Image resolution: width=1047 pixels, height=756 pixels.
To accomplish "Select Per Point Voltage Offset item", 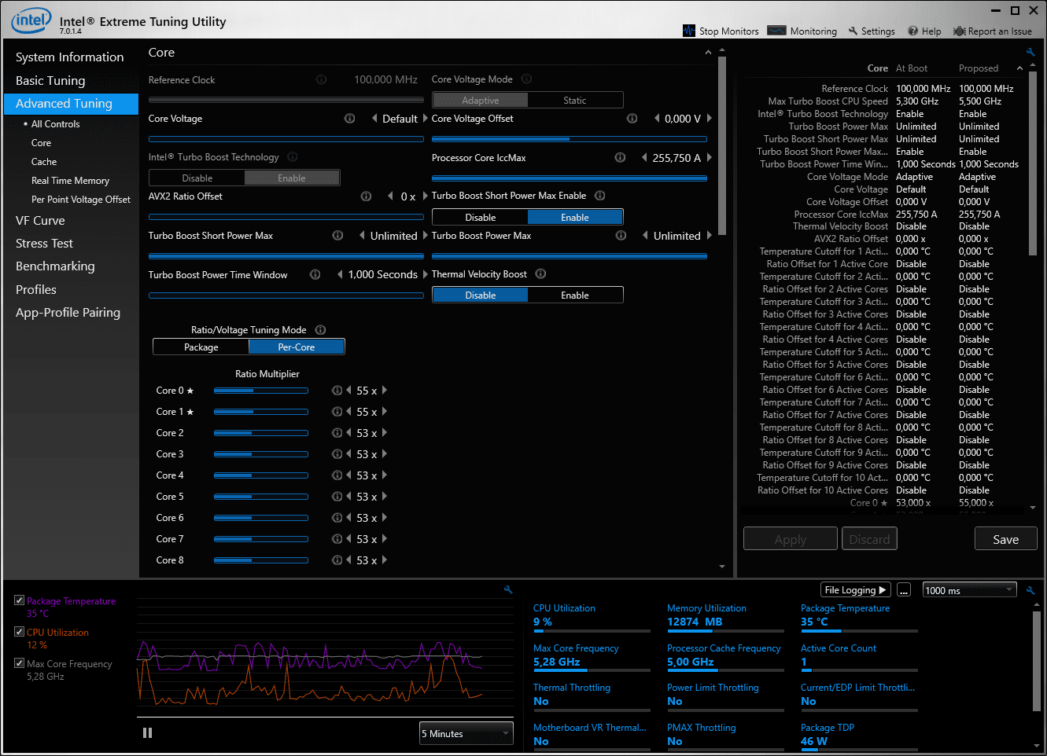I will [81, 199].
